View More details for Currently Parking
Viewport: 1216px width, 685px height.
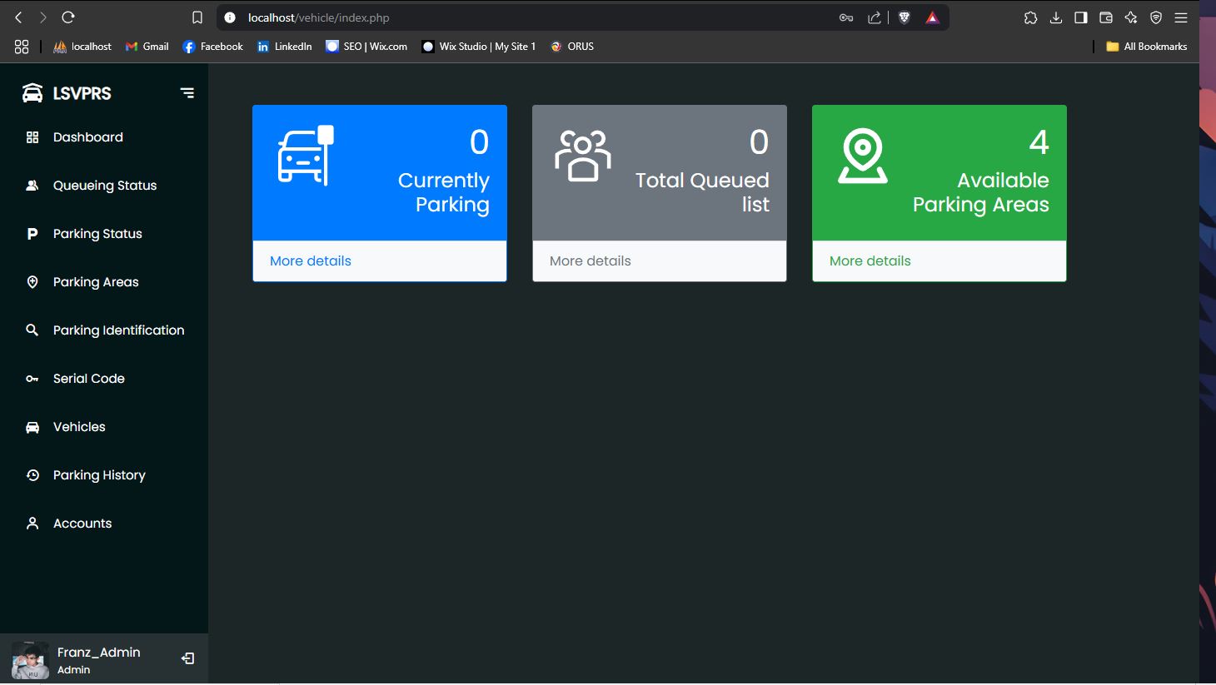[x=311, y=261]
